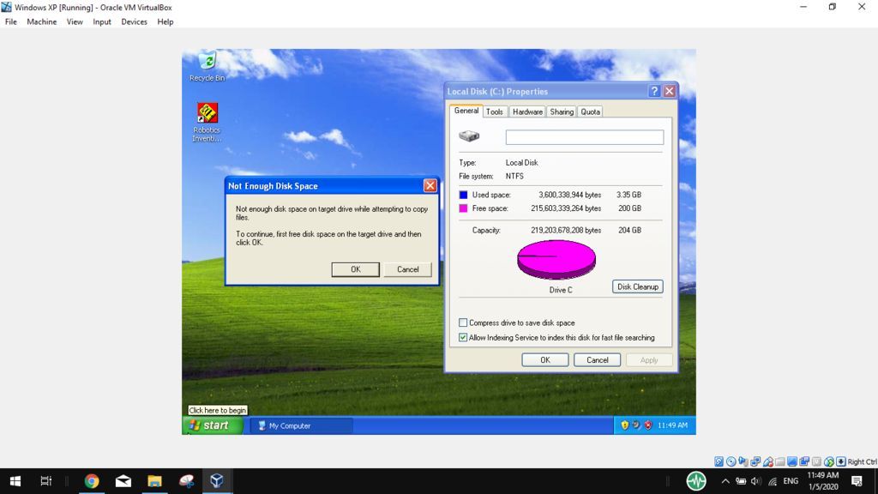
Task: Show hidden tray icons chevron
Action: (725, 481)
